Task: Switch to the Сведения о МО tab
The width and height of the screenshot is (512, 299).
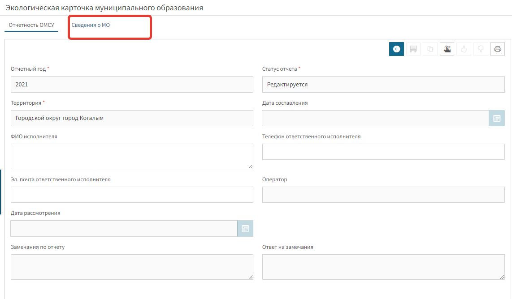Action: (x=91, y=26)
